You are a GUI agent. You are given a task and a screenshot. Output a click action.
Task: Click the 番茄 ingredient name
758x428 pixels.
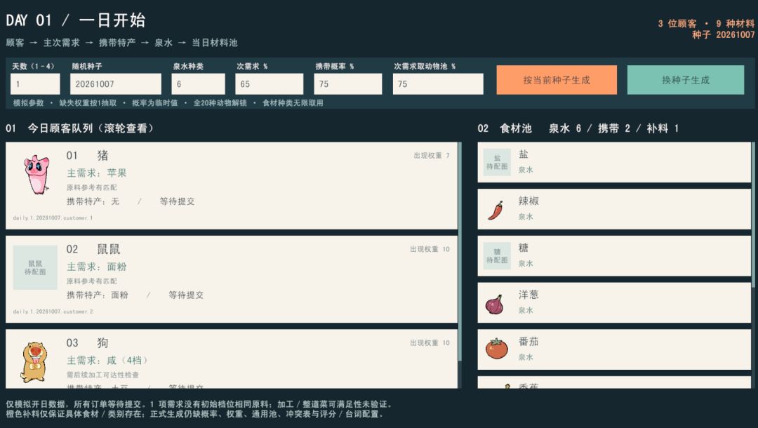click(528, 342)
